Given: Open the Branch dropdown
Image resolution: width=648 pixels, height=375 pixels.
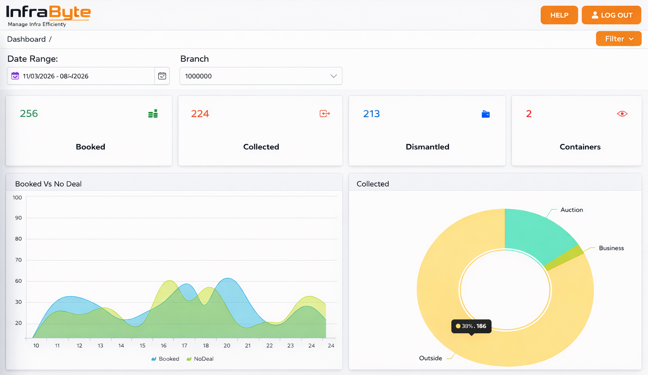Looking at the screenshot, I should 261,76.
